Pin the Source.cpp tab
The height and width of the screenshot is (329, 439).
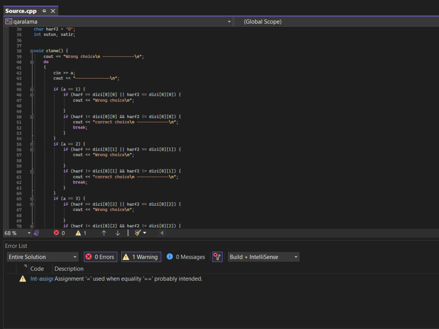pos(44,11)
